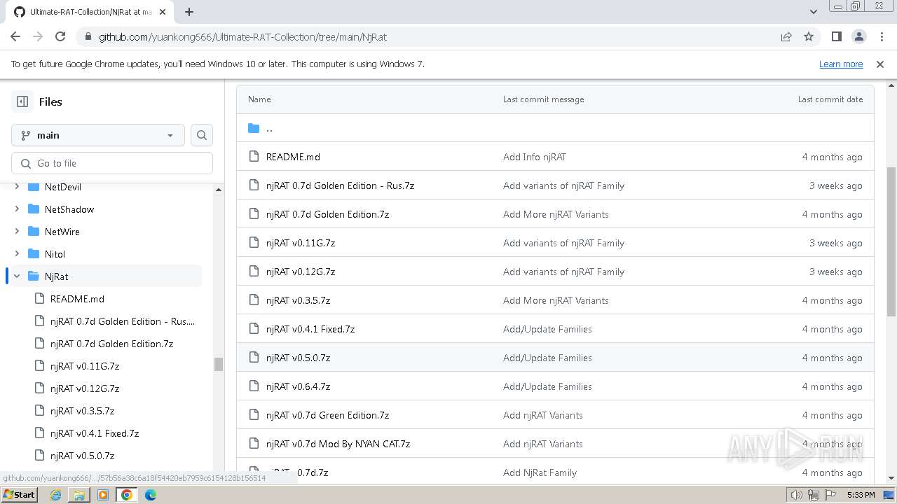This screenshot has height=504, width=897.
Task: Click the share page icon in the address bar
Action: [786, 36]
